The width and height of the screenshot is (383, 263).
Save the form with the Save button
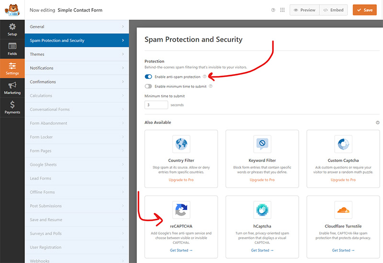pyautogui.click(x=365, y=10)
